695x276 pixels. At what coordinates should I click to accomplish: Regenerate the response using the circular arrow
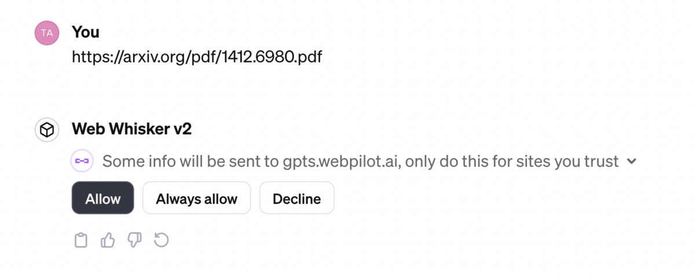tap(161, 240)
